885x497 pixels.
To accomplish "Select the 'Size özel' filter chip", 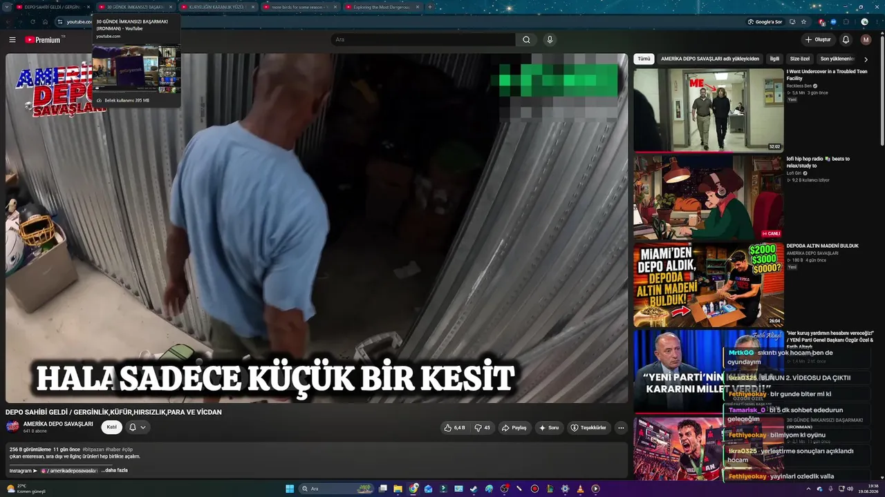I will tap(800, 59).
